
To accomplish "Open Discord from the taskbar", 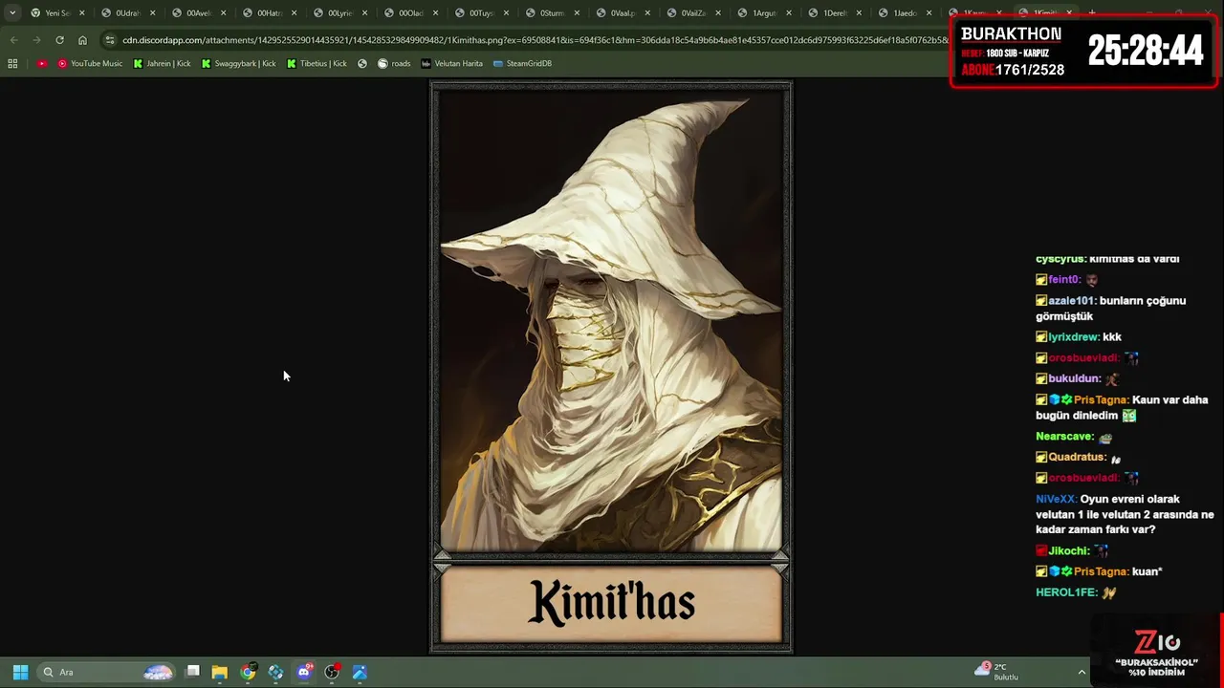I will (x=304, y=672).
